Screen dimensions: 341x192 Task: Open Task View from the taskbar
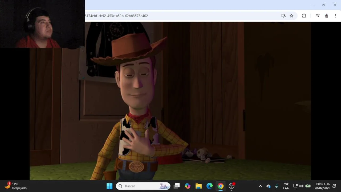point(177,186)
